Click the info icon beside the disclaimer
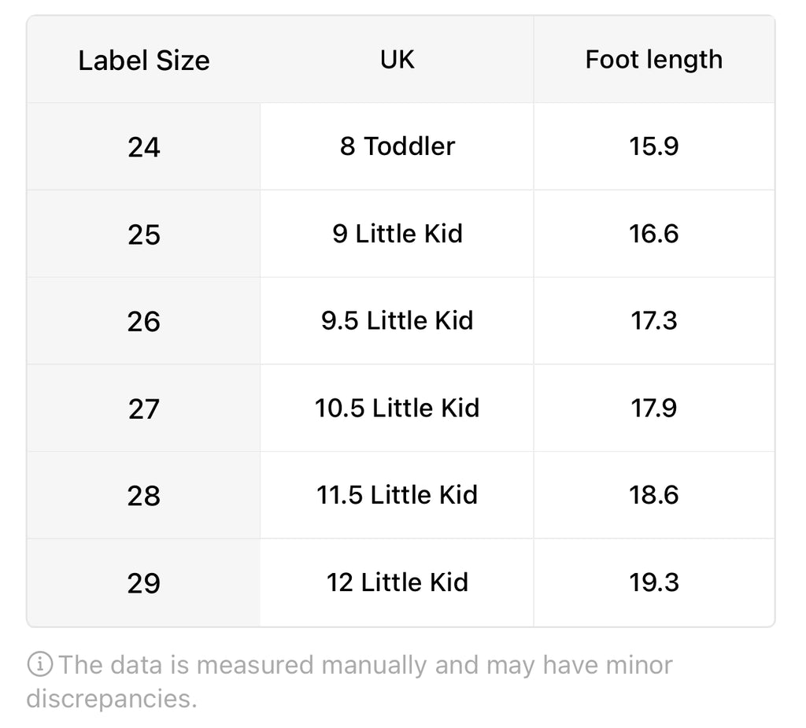The image size is (806, 728). [x=39, y=666]
